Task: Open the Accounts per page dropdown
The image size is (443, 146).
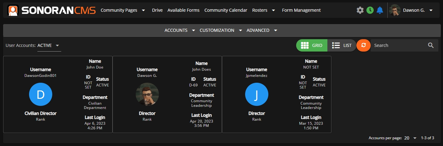Action: point(411,138)
